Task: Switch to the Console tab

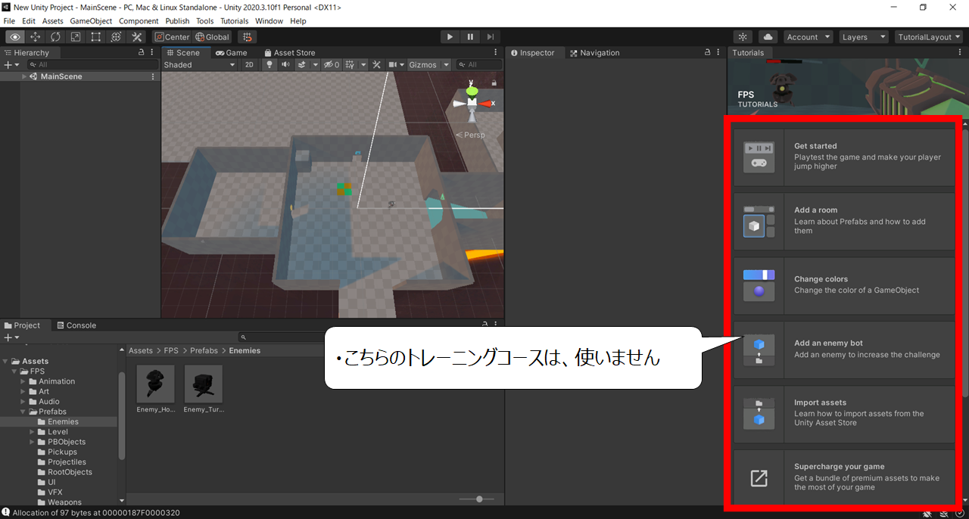Action: (76, 325)
